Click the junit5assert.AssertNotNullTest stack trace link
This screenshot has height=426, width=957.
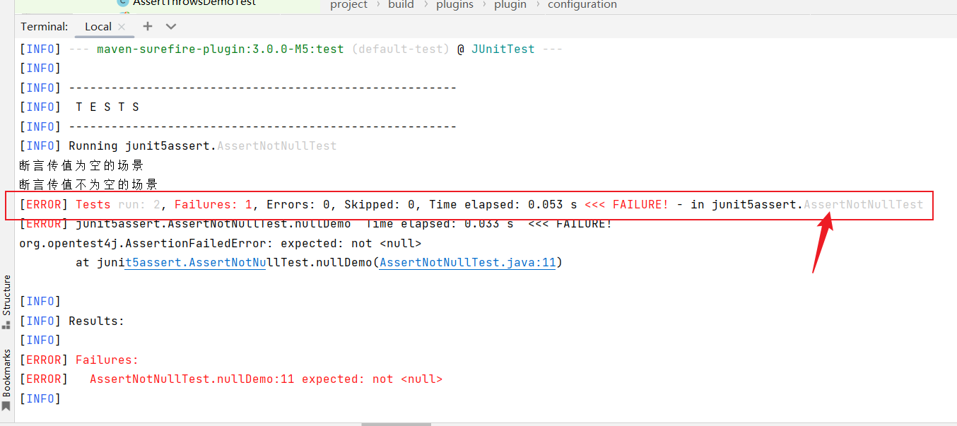pyautogui.click(x=198, y=263)
